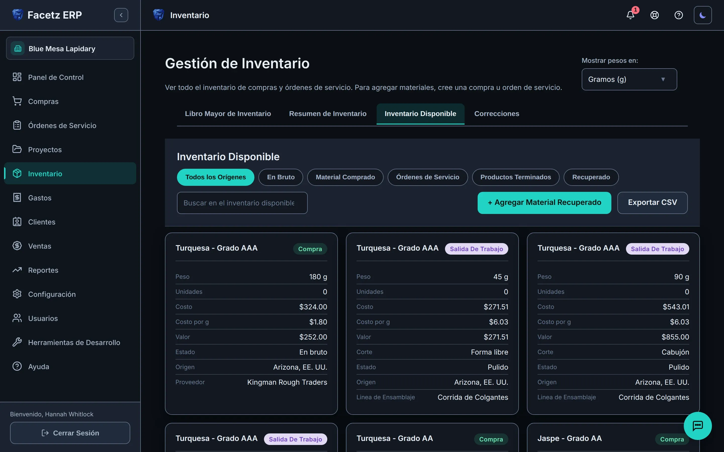Image resolution: width=724 pixels, height=452 pixels.
Task: Click the support lifebuoy icon
Action: pos(655,15)
